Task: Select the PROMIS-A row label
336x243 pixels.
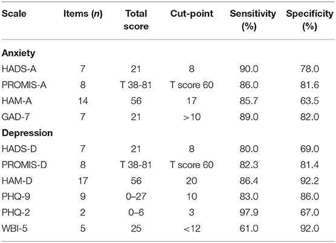Action: click(x=24, y=85)
